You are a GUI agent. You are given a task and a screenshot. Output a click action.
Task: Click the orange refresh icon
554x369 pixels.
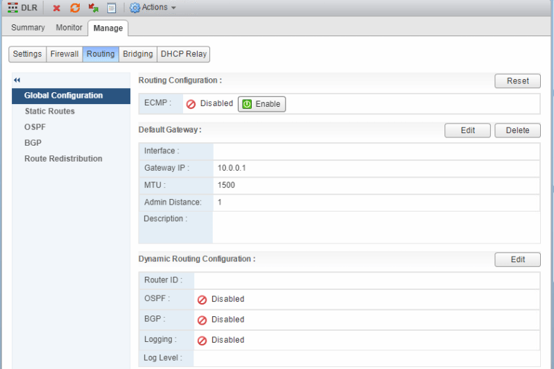click(75, 8)
